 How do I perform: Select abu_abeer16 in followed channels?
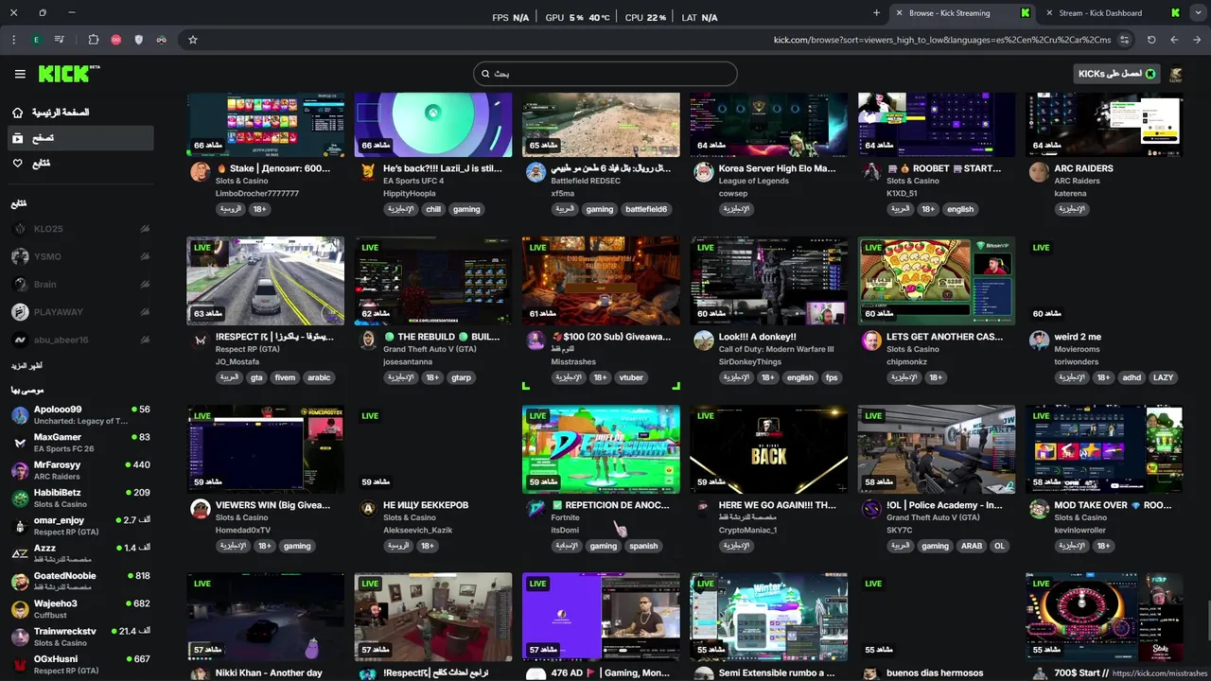click(x=81, y=340)
